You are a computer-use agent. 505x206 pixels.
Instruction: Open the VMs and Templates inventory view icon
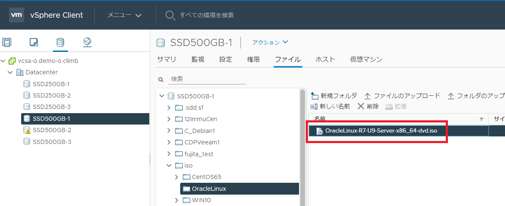pyautogui.click(x=33, y=42)
